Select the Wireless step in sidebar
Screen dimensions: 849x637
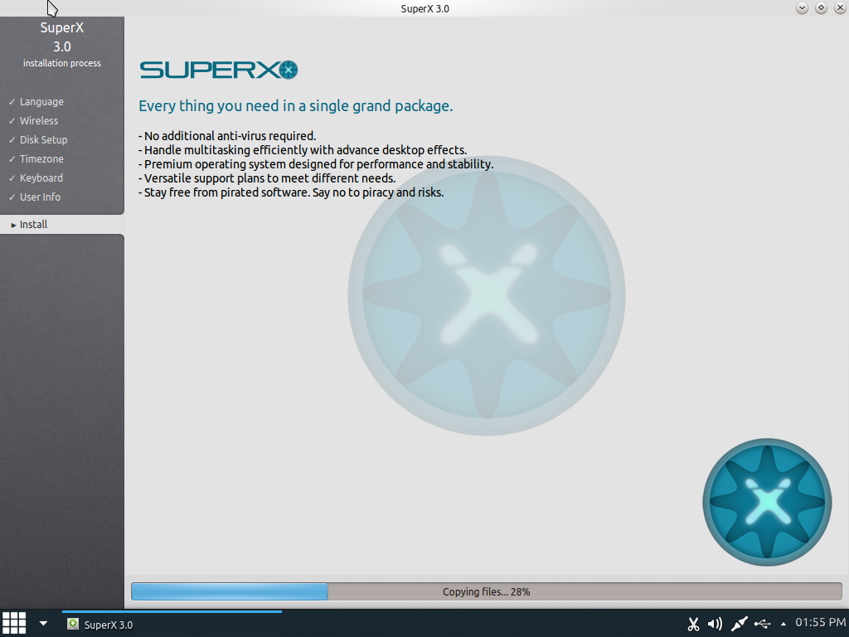tap(39, 121)
